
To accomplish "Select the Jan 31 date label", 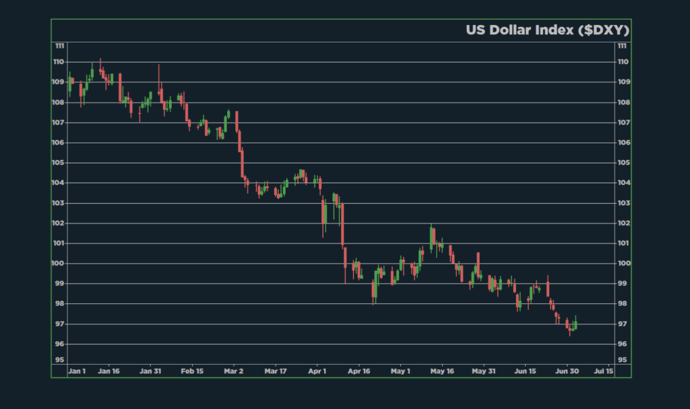I will [x=150, y=371].
